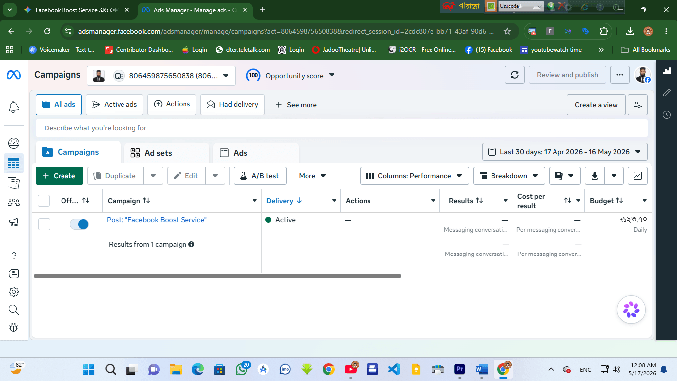Click the Facebook profile avatar at top right
677x381 pixels.
pyautogui.click(x=643, y=75)
